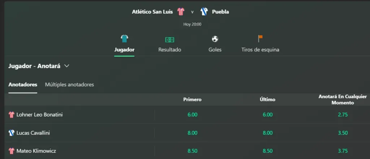Image resolution: width=370 pixels, height=159 pixels.
Task: Click jersey icon beside Mateo Klimowicz
Action: tap(11, 151)
